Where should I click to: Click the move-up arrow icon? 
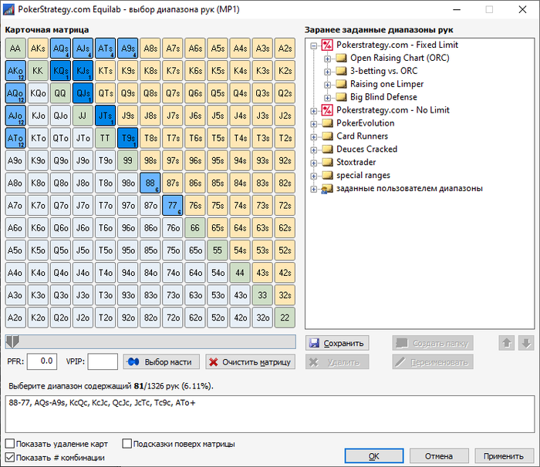pos(507,343)
